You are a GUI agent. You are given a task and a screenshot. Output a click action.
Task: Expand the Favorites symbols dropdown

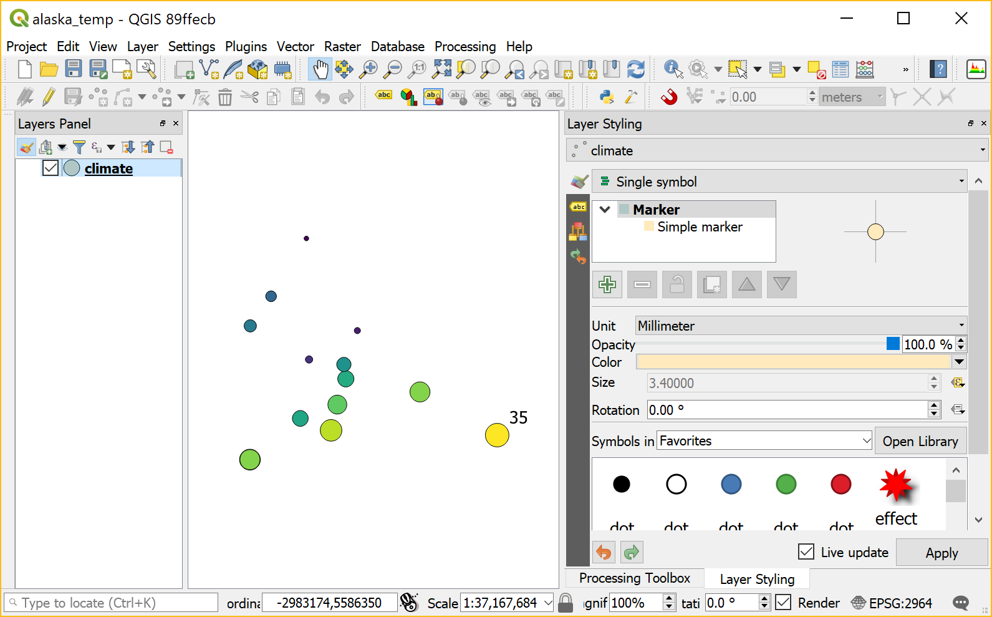(765, 441)
